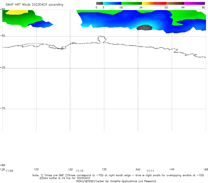Click the colorbar label '34'

pyautogui.click(x=141, y=7)
